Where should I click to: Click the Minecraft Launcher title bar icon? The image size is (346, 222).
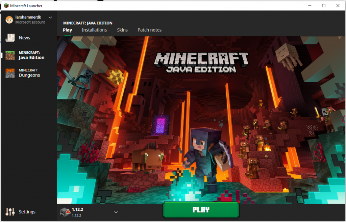[x=6, y=5]
